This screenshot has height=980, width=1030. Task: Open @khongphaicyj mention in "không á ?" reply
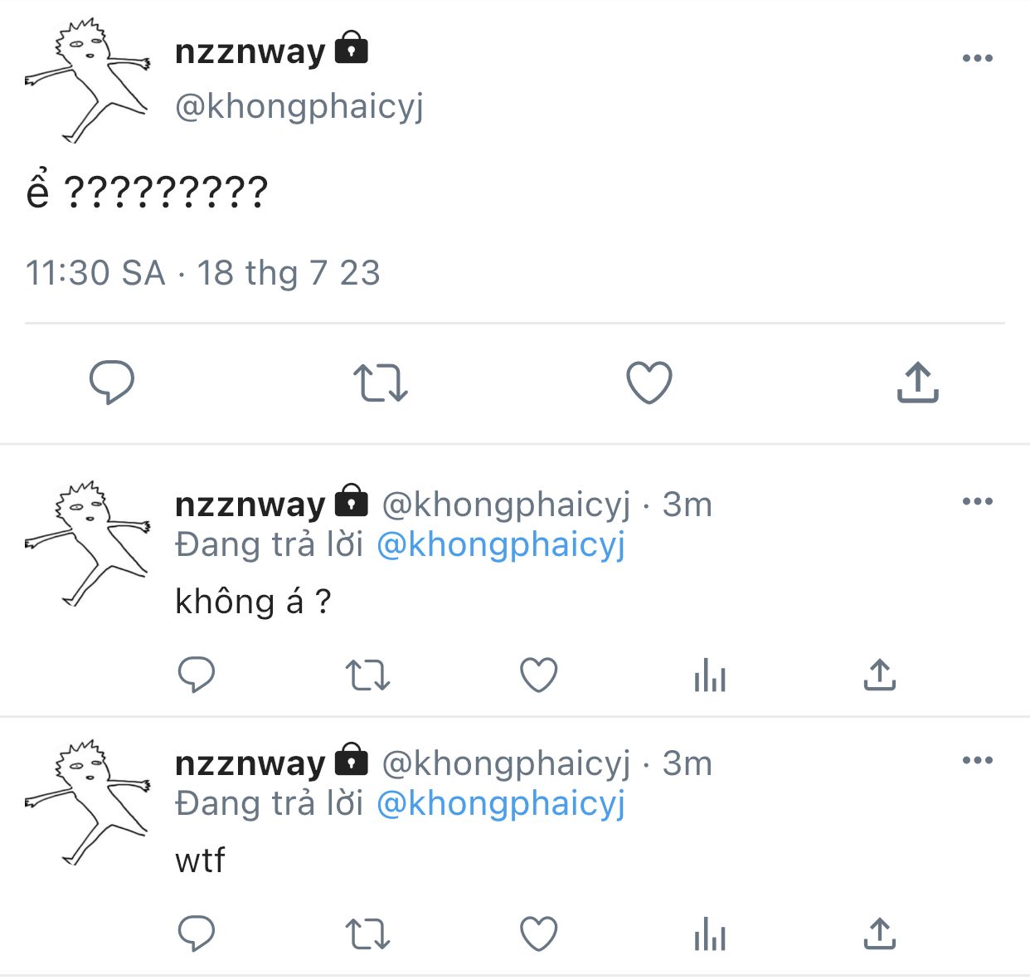(x=501, y=544)
